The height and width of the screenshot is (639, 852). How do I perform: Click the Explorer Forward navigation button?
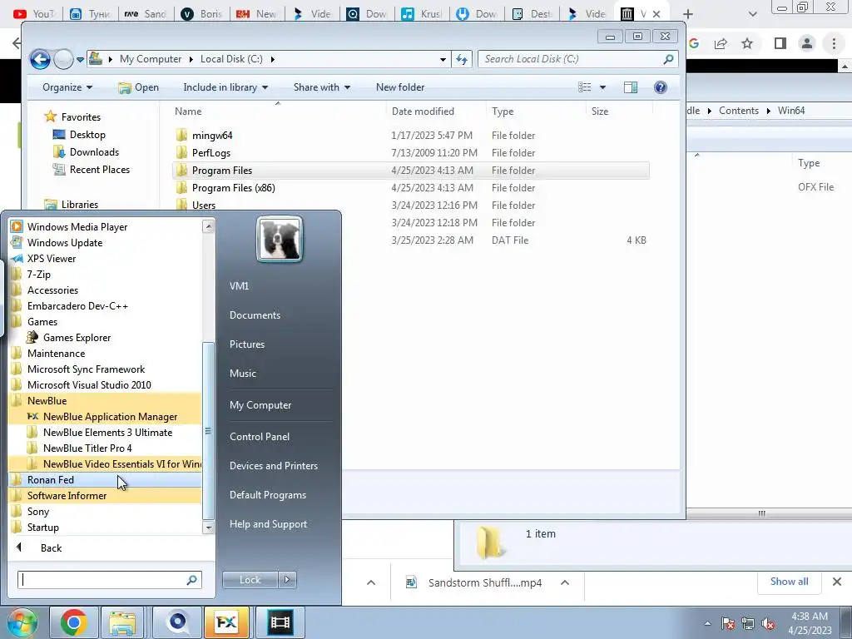[x=63, y=59]
